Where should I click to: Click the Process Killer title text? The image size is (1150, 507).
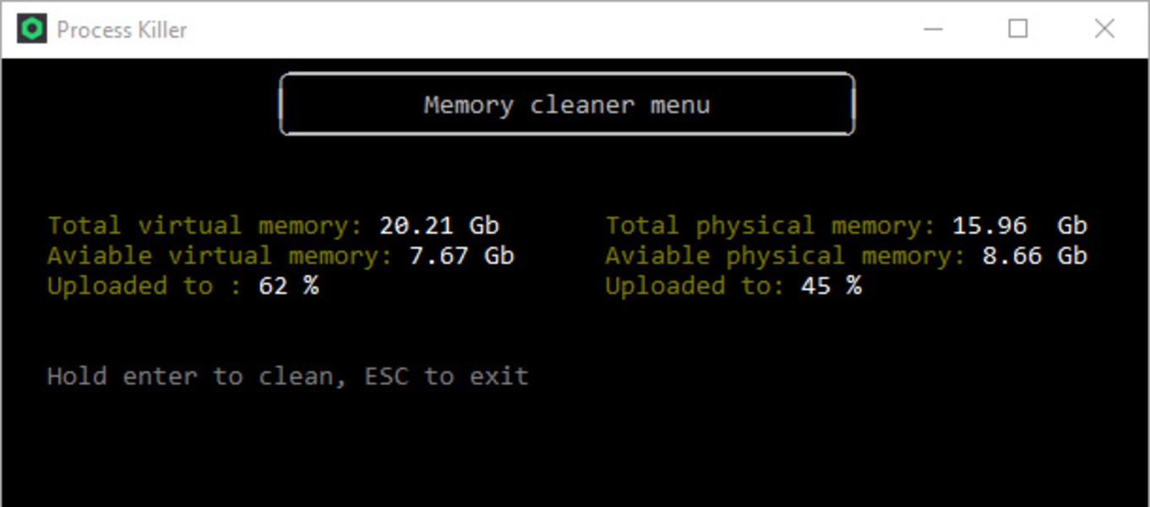122,30
